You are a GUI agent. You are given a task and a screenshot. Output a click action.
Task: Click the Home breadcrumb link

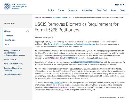37,18
